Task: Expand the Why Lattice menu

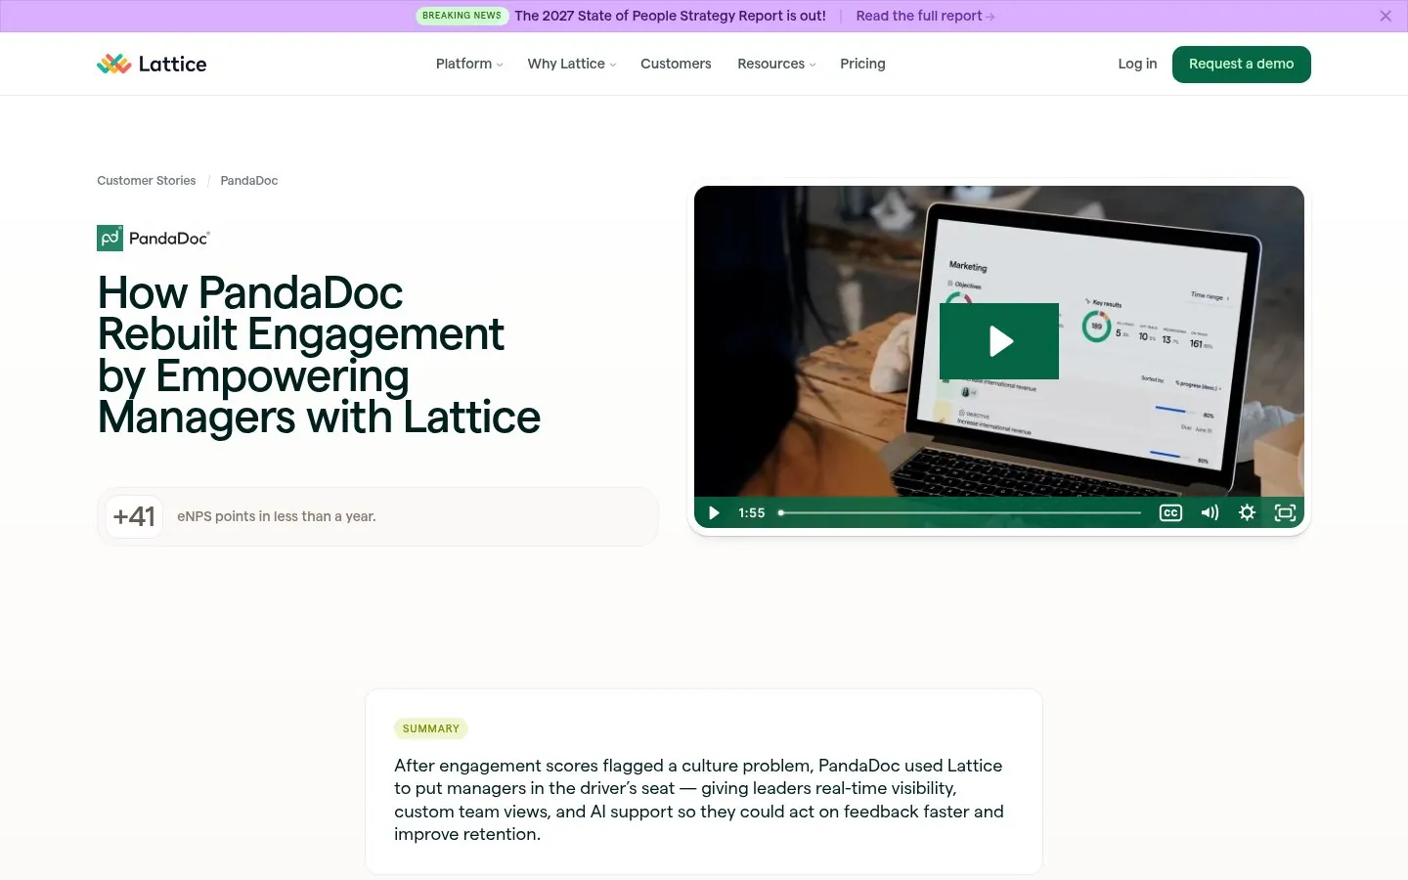Action: (572, 64)
